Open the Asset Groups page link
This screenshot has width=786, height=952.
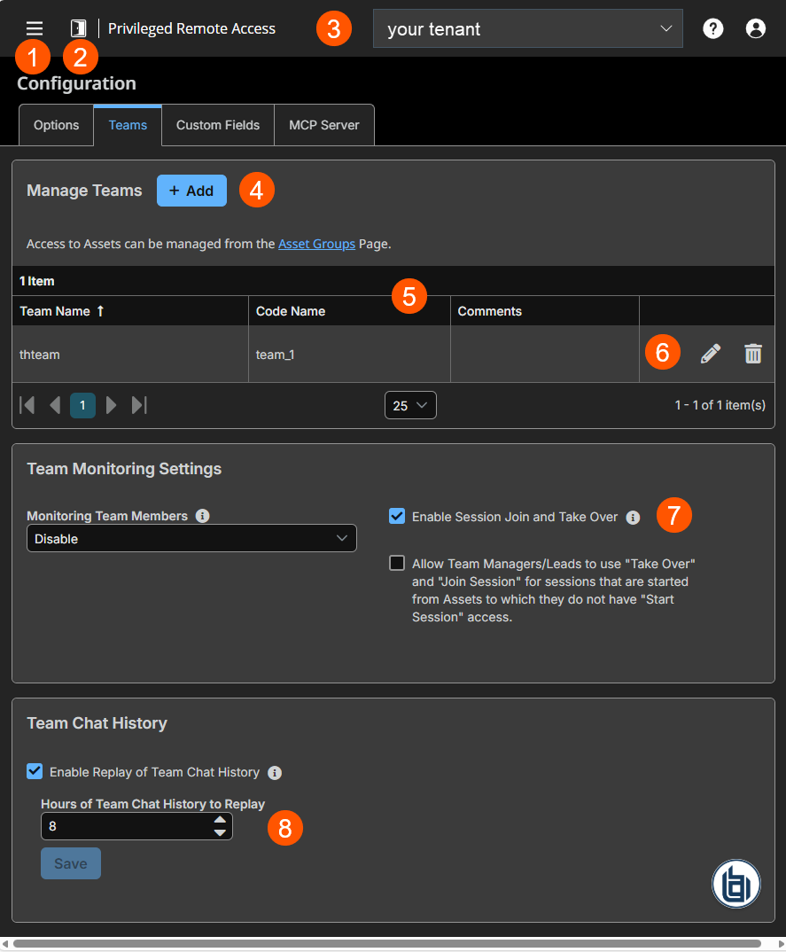tap(316, 244)
